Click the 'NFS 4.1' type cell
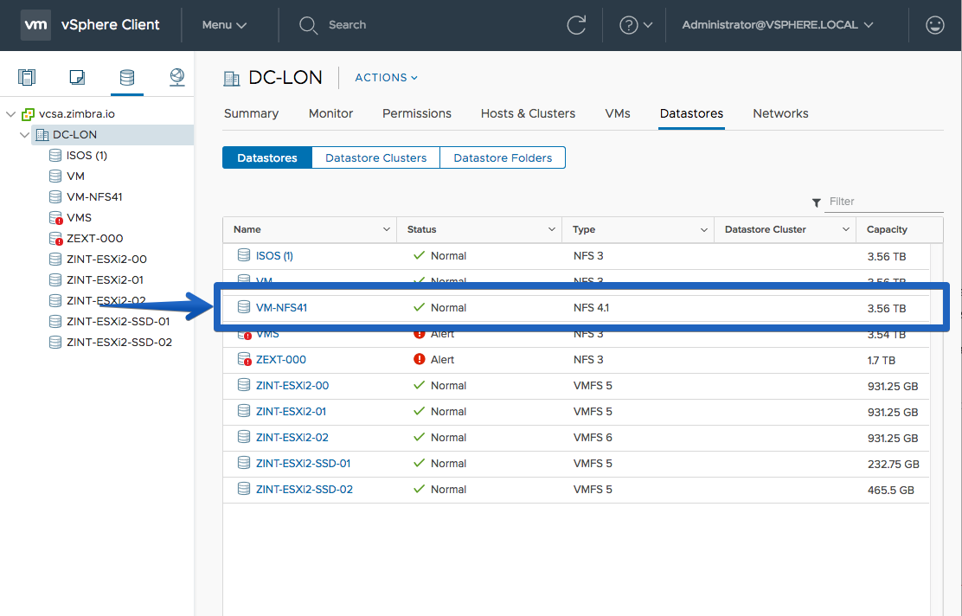This screenshot has height=616, width=962. click(x=592, y=307)
